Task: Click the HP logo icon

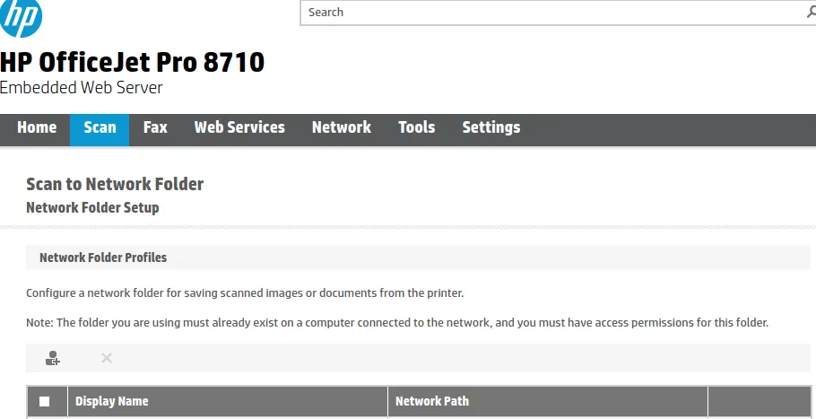Action: 21,17
